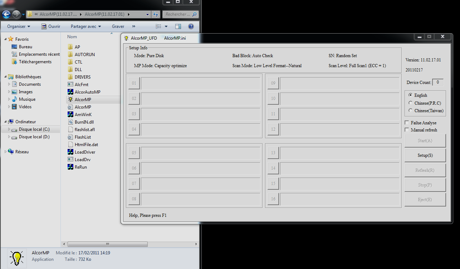Enable the Manual refresh checkbox
The height and width of the screenshot is (269, 460).
pyautogui.click(x=407, y=130)
